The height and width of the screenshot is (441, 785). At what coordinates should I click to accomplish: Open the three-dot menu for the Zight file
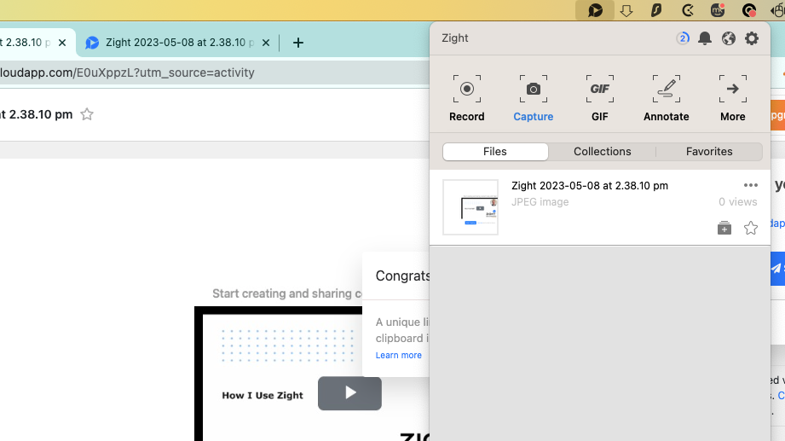pyautogui.click(x=750, y=185)
